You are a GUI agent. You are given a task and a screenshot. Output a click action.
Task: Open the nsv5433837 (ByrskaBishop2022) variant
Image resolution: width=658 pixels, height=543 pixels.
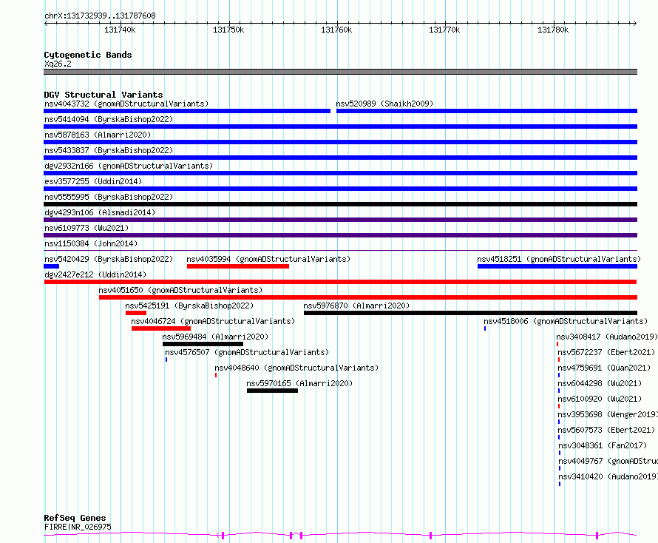coord(109,150)
